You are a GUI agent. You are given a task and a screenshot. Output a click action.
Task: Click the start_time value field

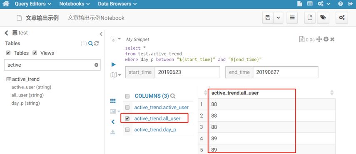(x=187, y=72)
